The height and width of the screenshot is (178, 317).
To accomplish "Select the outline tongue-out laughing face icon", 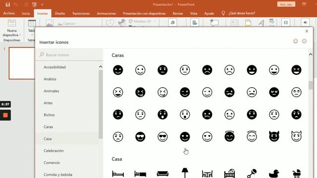I will coord(162,92).
